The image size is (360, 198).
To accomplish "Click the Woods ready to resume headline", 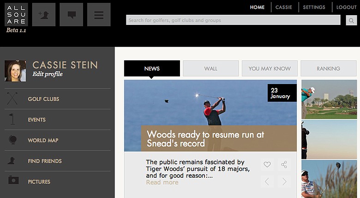I will pos(205,139).
